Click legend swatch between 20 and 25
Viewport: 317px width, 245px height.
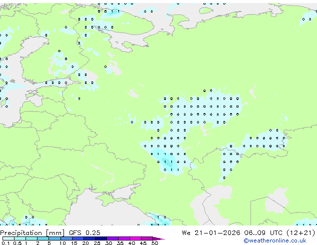90,239
